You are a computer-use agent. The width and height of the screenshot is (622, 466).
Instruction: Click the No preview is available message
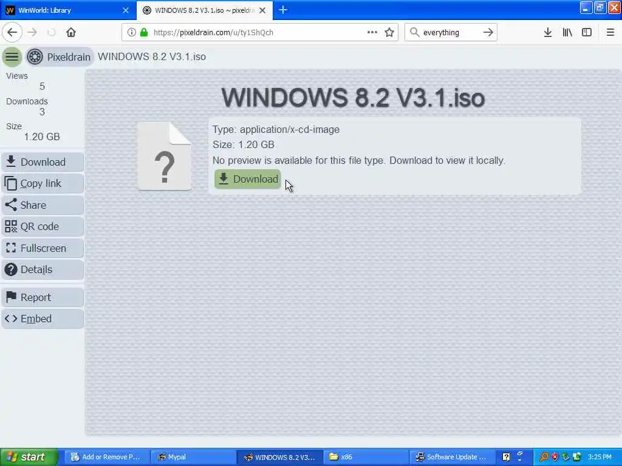358,160
